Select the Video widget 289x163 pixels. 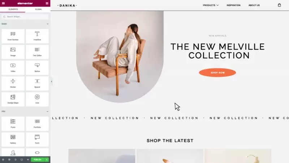13,68
